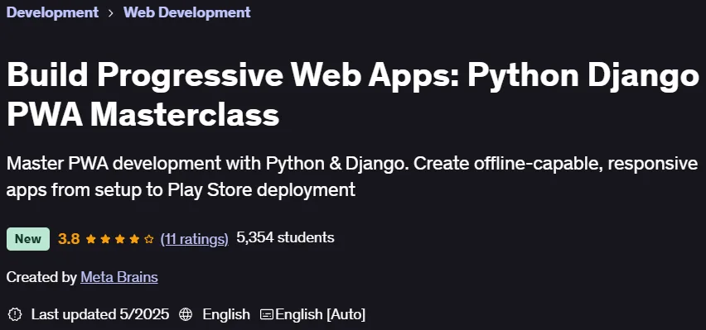The image size is (706, 330).
Task: Open the Meta Brains instructor link
Action: tap(119, 277)
